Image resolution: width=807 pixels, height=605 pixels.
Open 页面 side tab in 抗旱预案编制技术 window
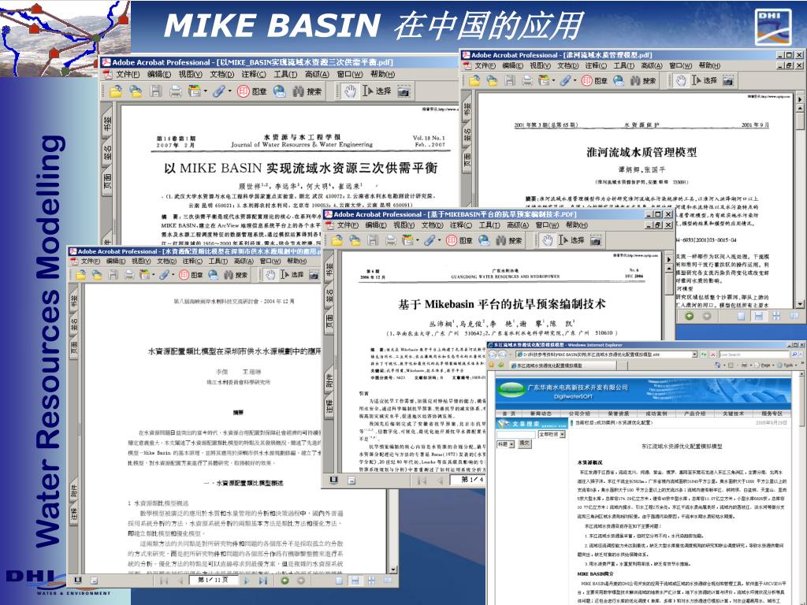330,321
